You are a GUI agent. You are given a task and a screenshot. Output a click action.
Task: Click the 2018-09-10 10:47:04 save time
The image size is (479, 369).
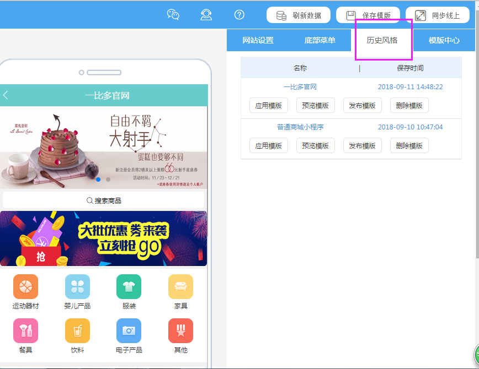point(410,127)
